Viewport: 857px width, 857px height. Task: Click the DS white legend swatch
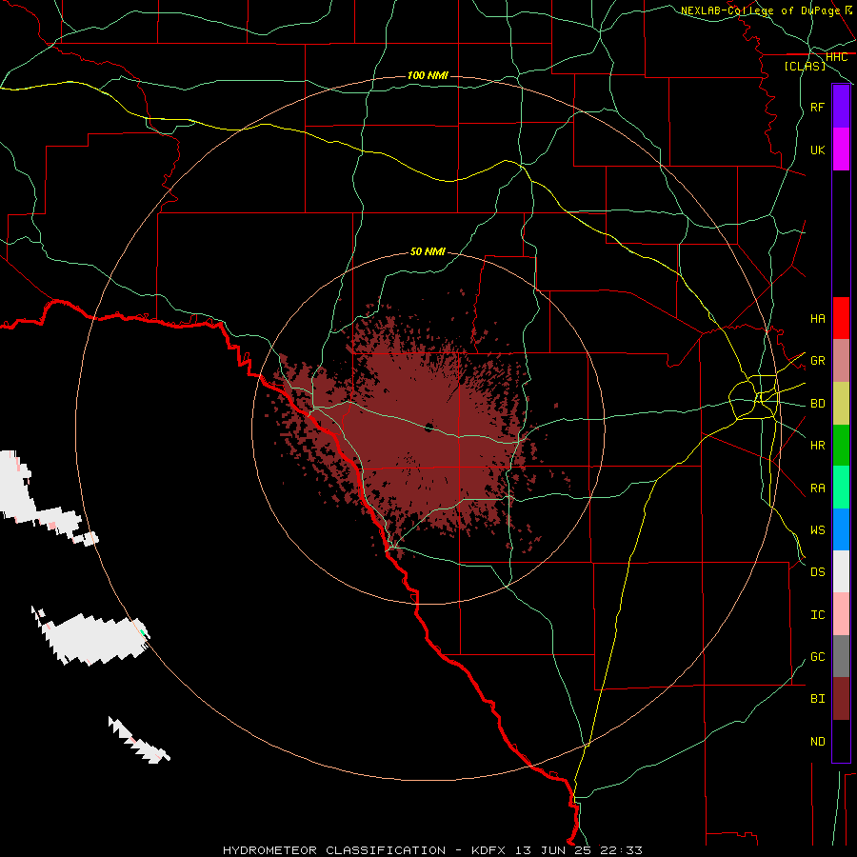[841, 571]
